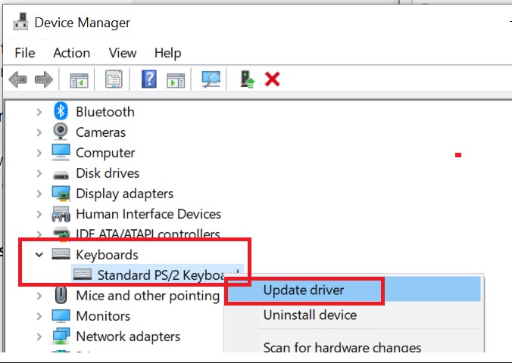Select the Cameras tree label
This screenshot has height=363, width=512.
click(101, 132)
